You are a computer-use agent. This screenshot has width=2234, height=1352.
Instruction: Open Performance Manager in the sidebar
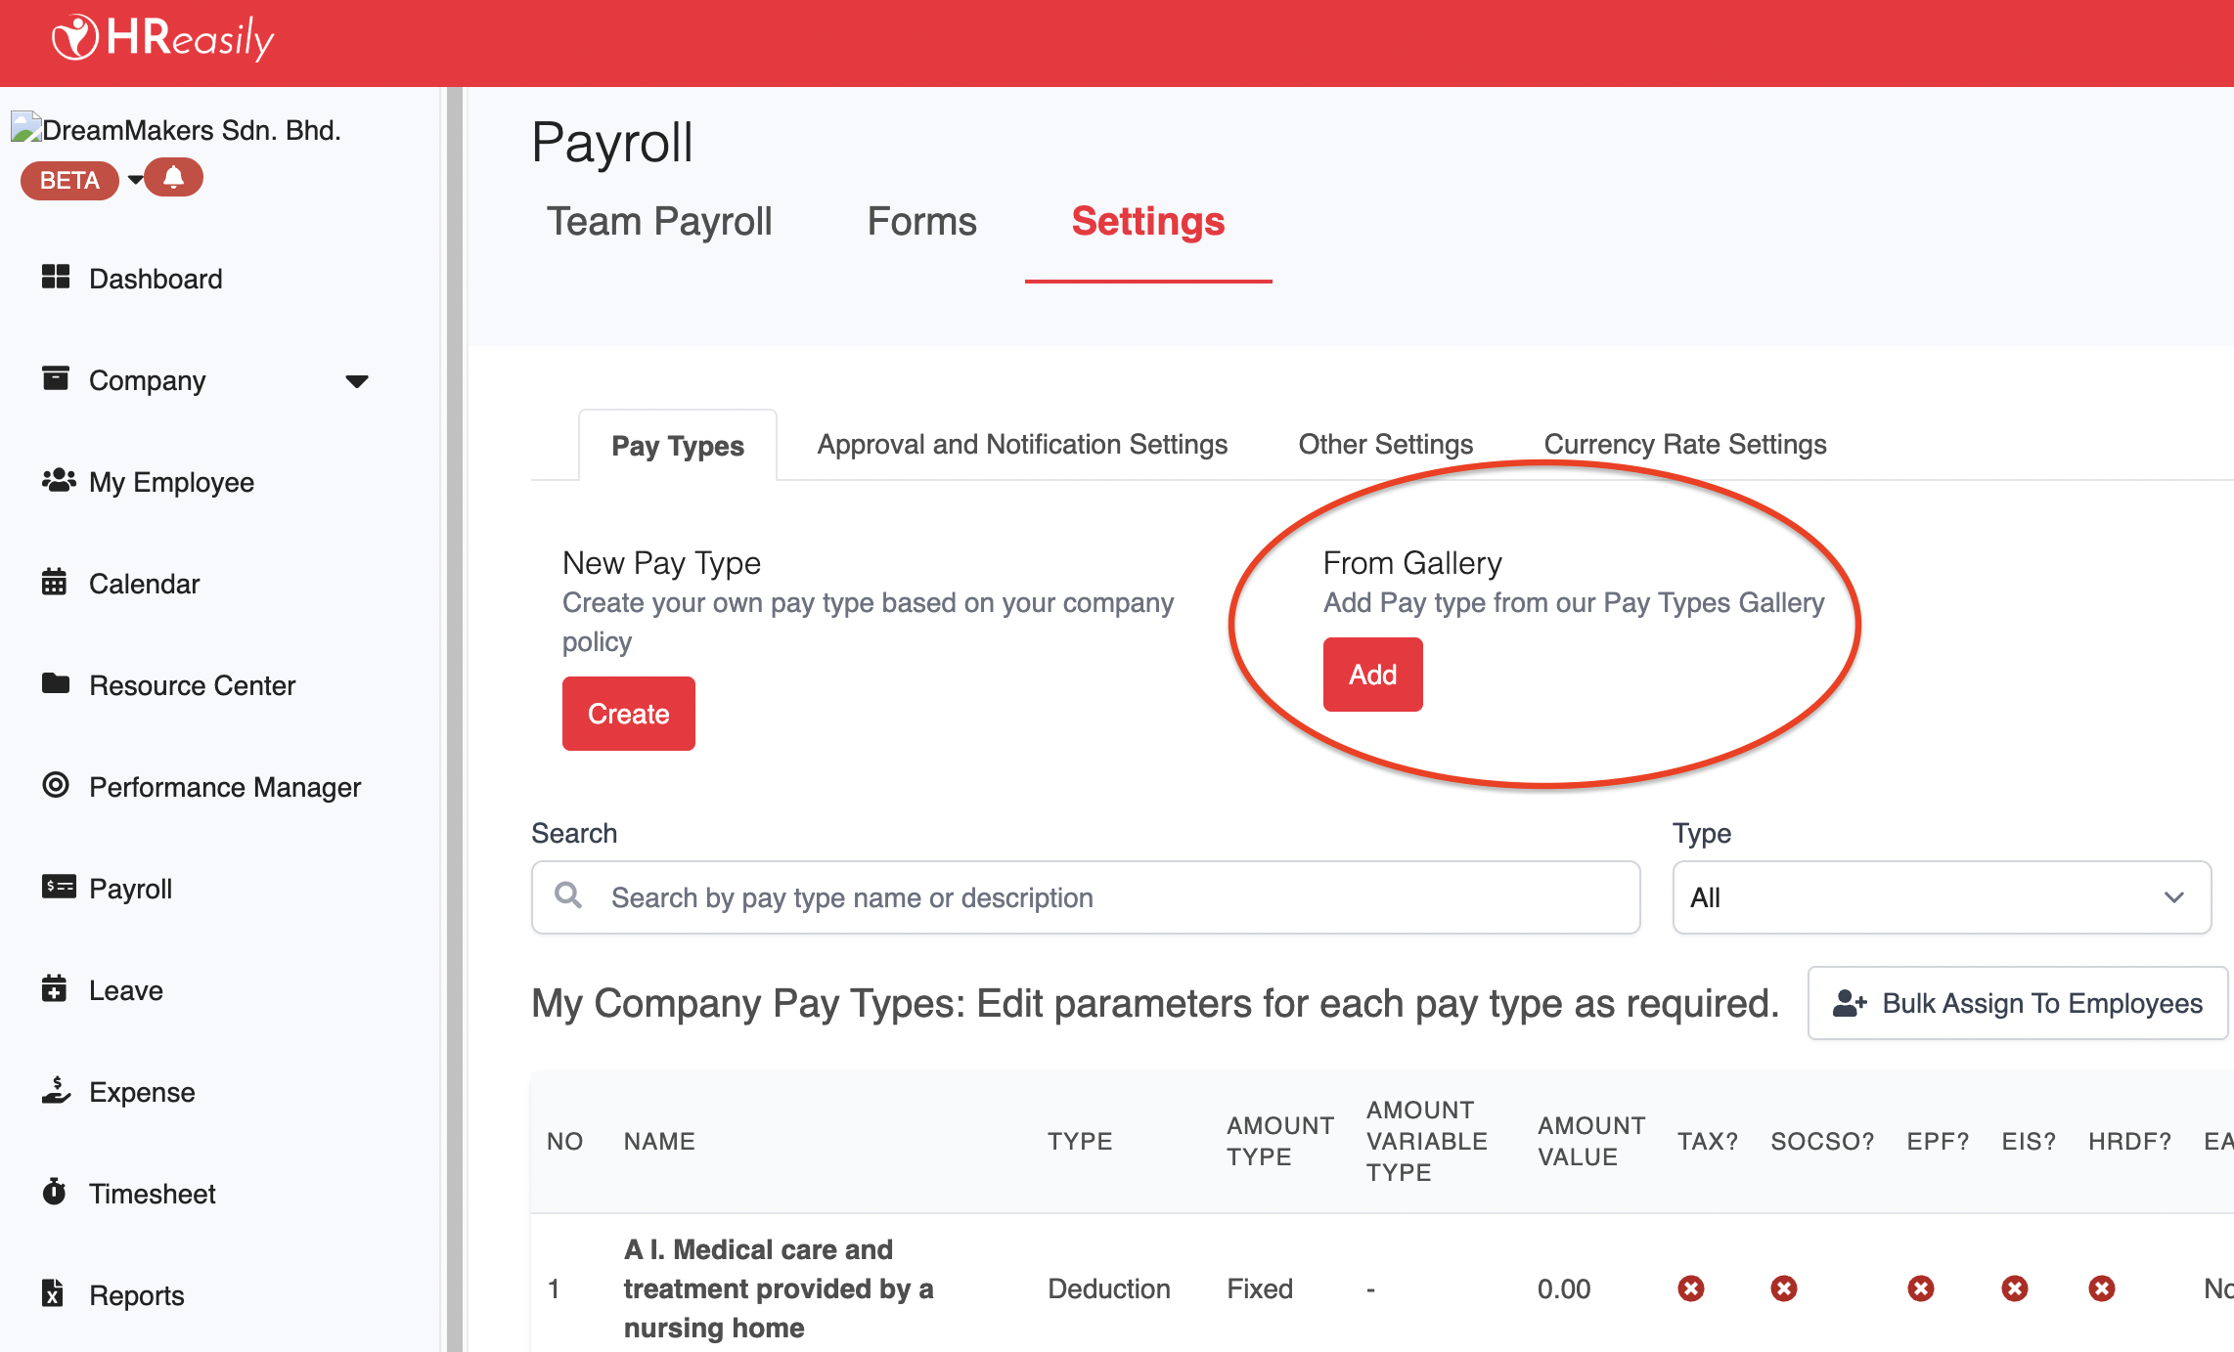(x=224, y=787)
